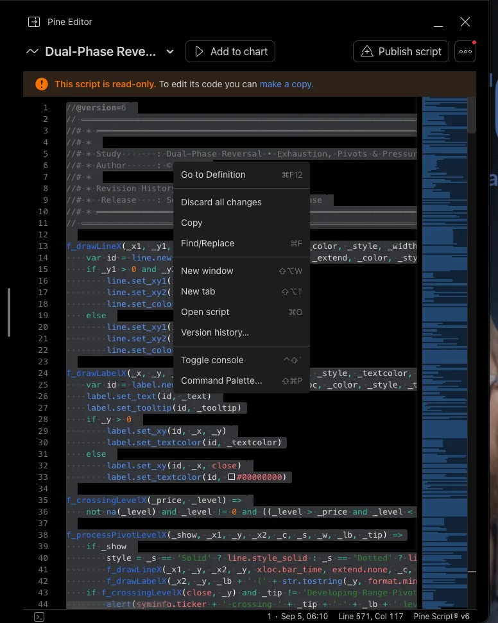Select Toggle console menu entry
The image size is (498, 623).
241,360
